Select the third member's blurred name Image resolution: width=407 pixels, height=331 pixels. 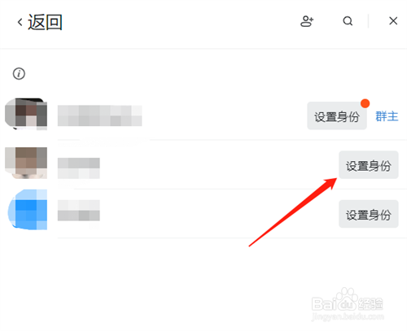pyautogui.click(x=79, y=211)
